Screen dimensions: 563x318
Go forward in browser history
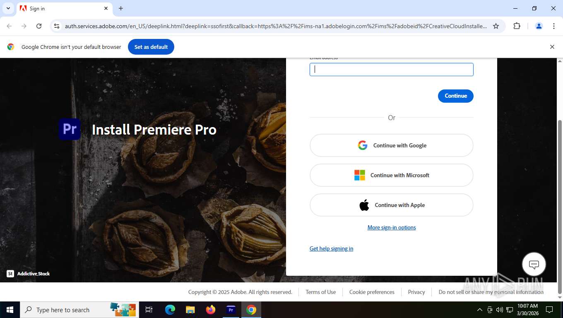click(24, 26)
